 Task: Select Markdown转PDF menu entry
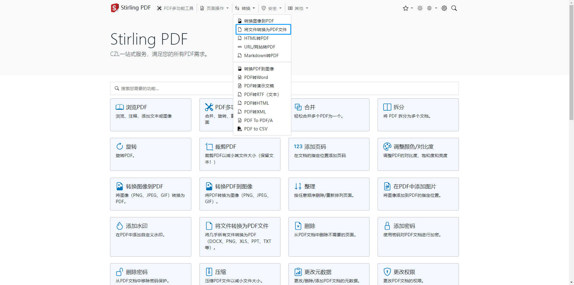click(262, 56)
